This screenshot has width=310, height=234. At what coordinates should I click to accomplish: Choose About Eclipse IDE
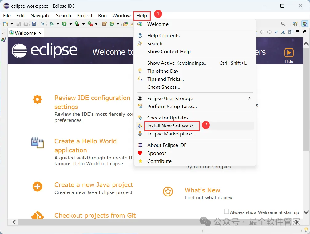195,145
